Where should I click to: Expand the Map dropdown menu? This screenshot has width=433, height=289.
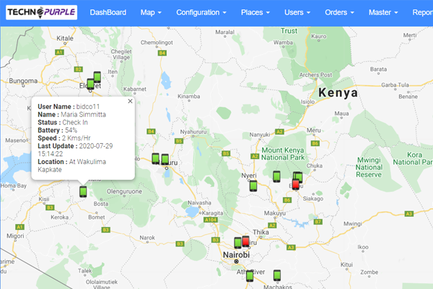[x=151, y=12]
